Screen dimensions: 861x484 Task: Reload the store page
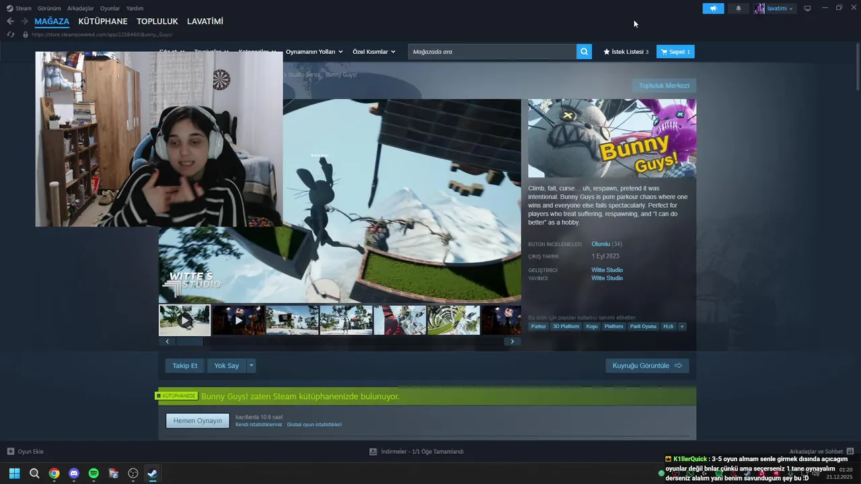click(10, 34)
